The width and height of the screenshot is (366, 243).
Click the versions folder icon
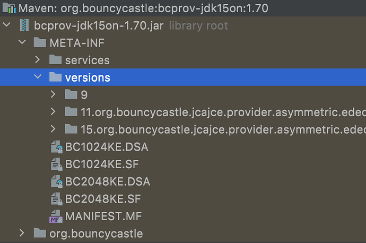[55, 77]
